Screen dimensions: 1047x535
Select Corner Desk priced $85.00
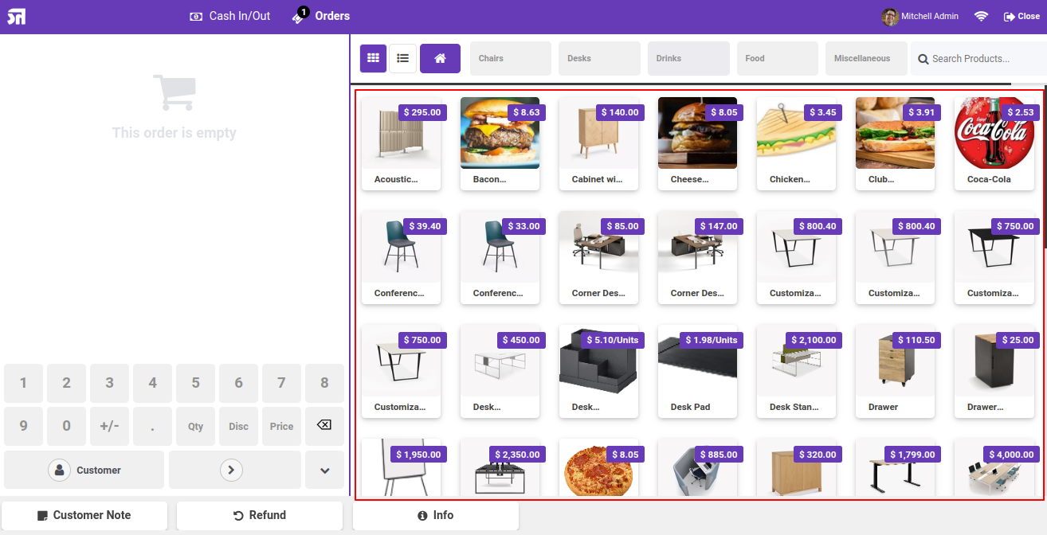[599, 258]
